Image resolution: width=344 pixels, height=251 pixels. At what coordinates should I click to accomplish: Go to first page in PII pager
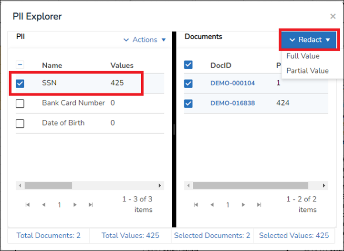coord(28,205)
